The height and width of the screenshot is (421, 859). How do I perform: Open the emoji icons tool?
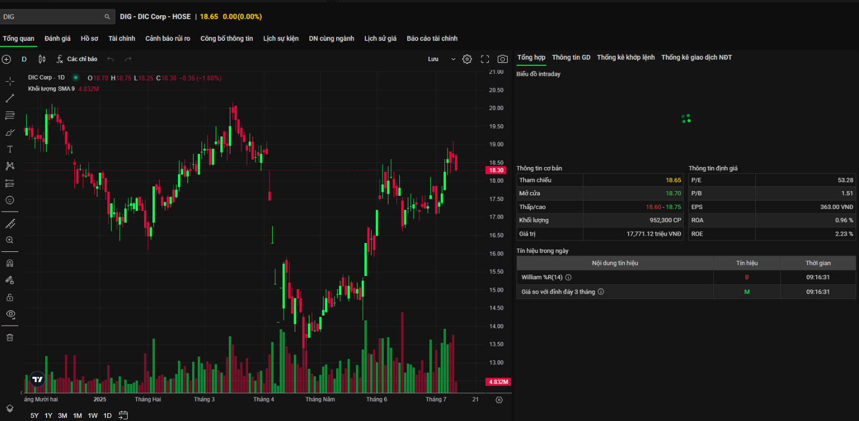point(10,200)
